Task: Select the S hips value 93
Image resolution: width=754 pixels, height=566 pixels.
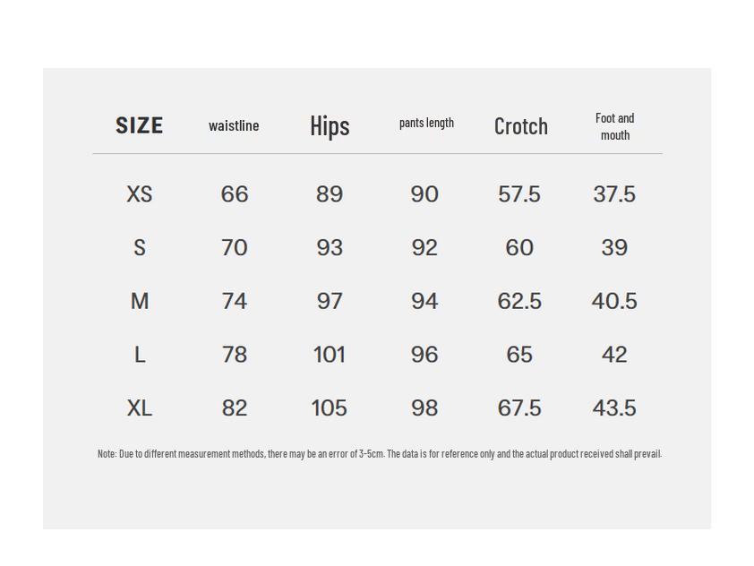Action: click(x=330, y=248)
